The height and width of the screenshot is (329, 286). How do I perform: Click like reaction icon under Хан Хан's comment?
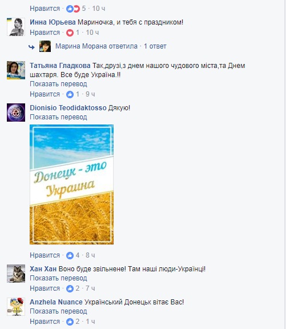pos(70,288)
